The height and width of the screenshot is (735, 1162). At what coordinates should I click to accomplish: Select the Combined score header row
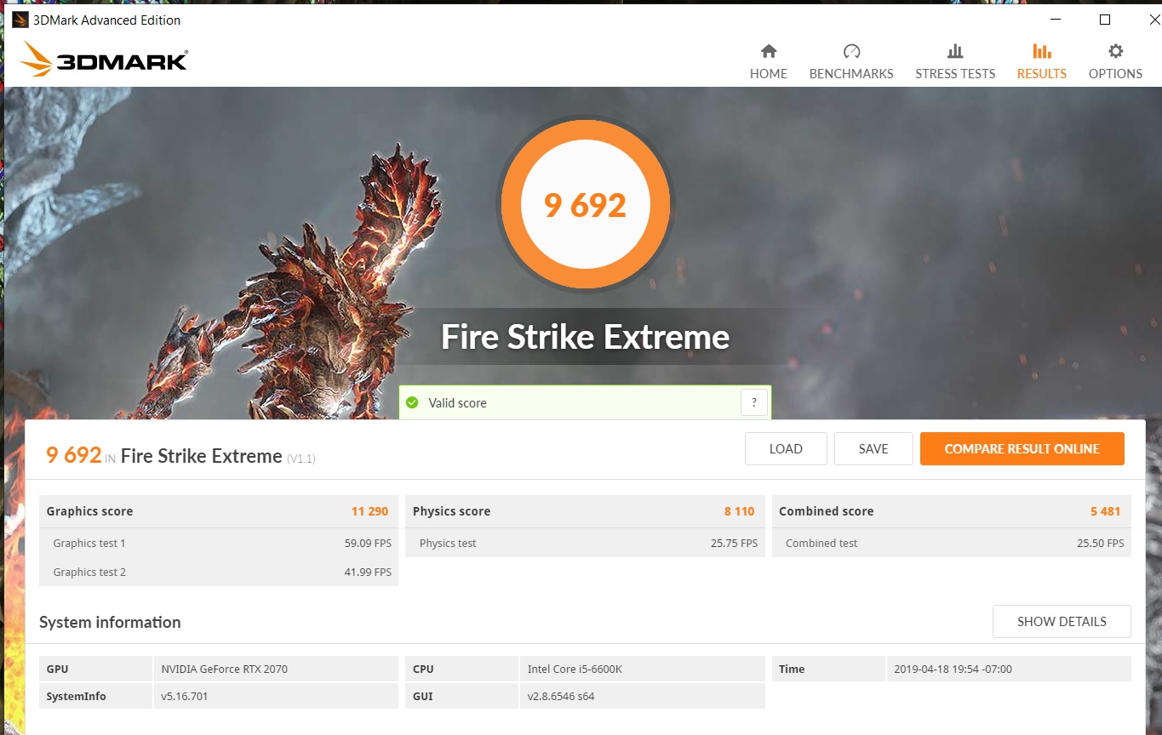(951, 511)
